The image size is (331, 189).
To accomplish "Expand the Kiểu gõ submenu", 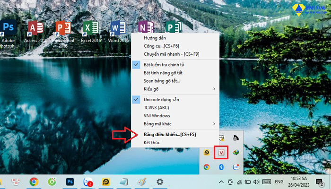I will point(175,89).
